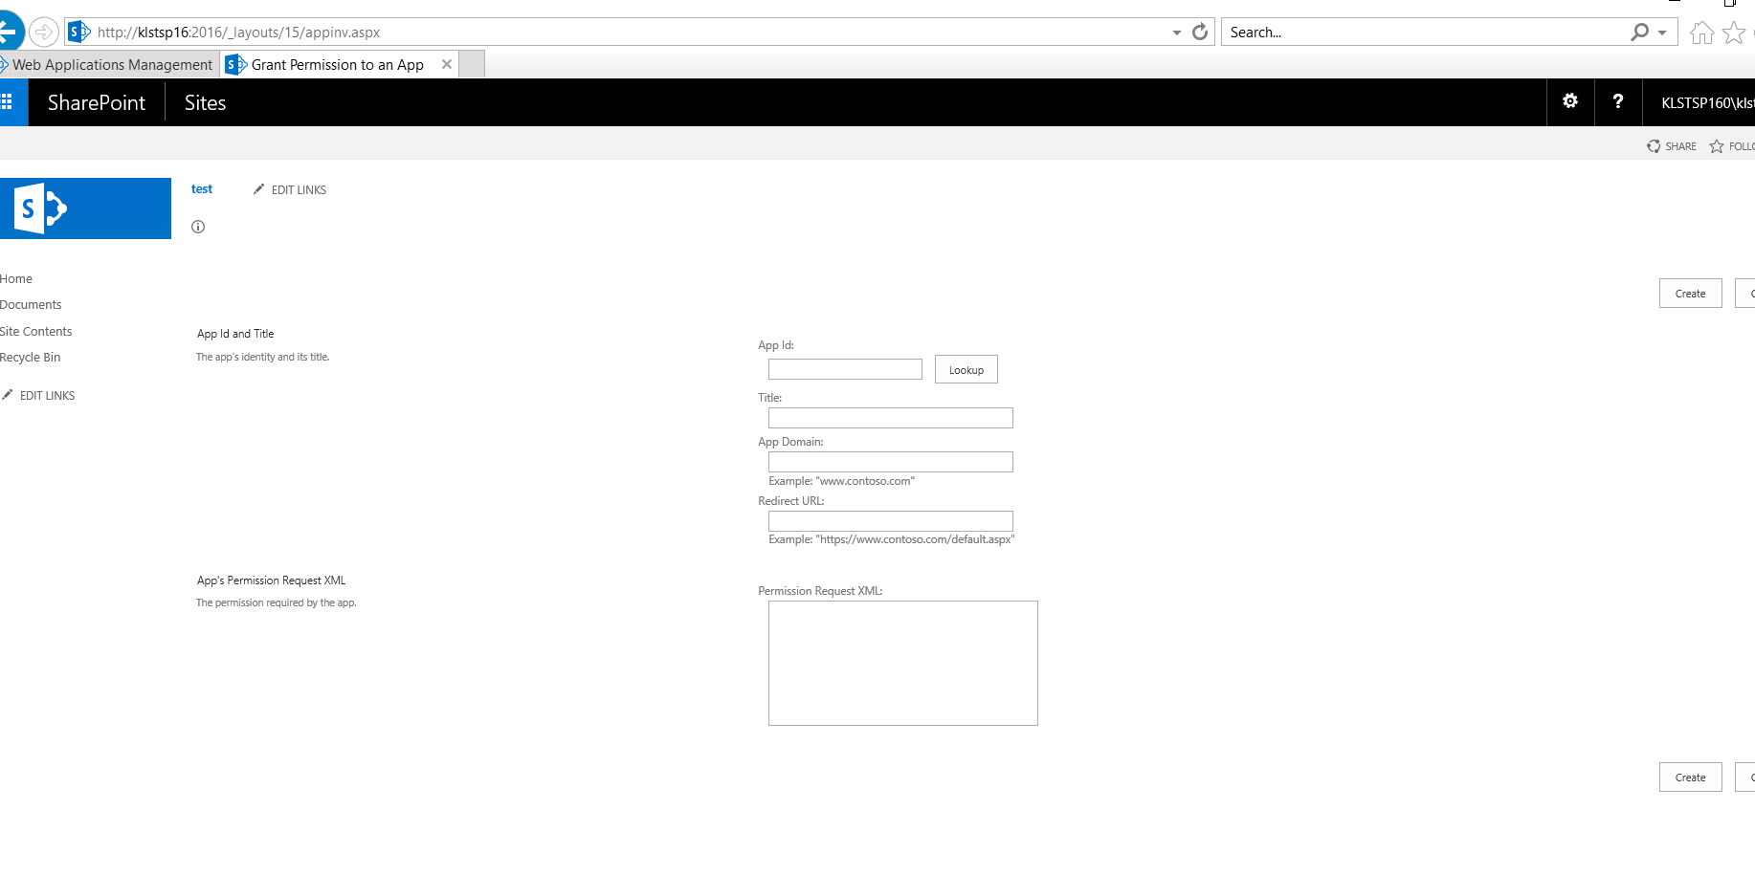Open Documents in the left navigation
Image resolution: width=1755 pixels, height=876 pixels.
pyautogui.click(x=31, y=305)
